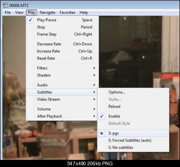Screen dimensions: 180x167
Task: Toggle the Enable subtitles checkmark
Action: click(x=133, y=116)
